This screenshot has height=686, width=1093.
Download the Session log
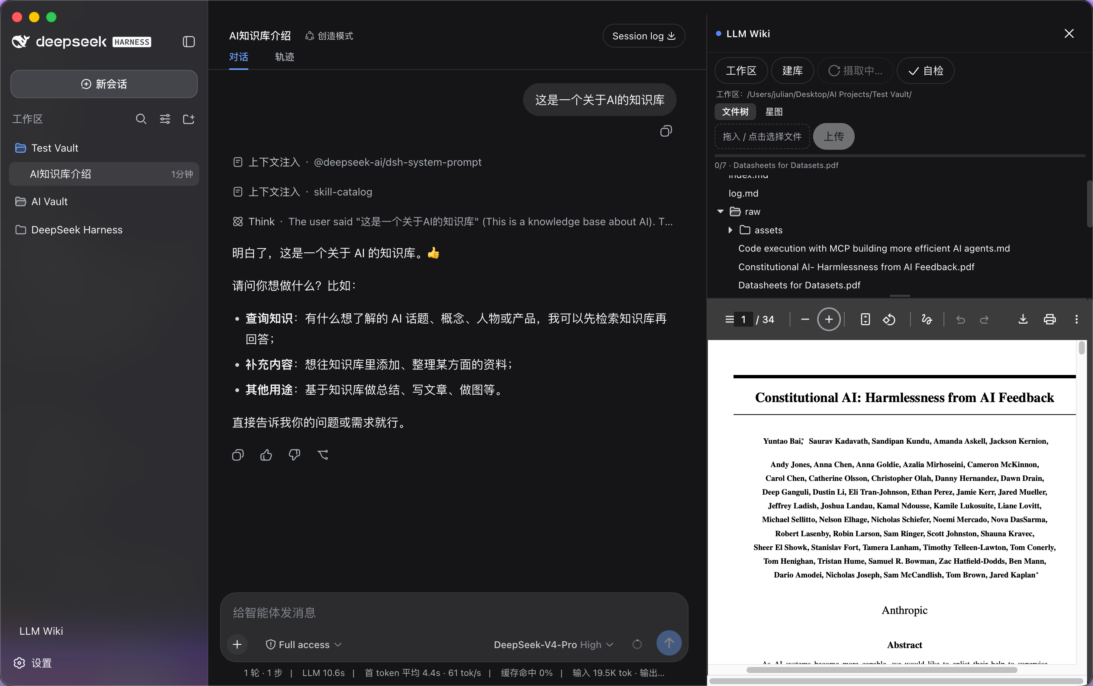coord(644,36)
